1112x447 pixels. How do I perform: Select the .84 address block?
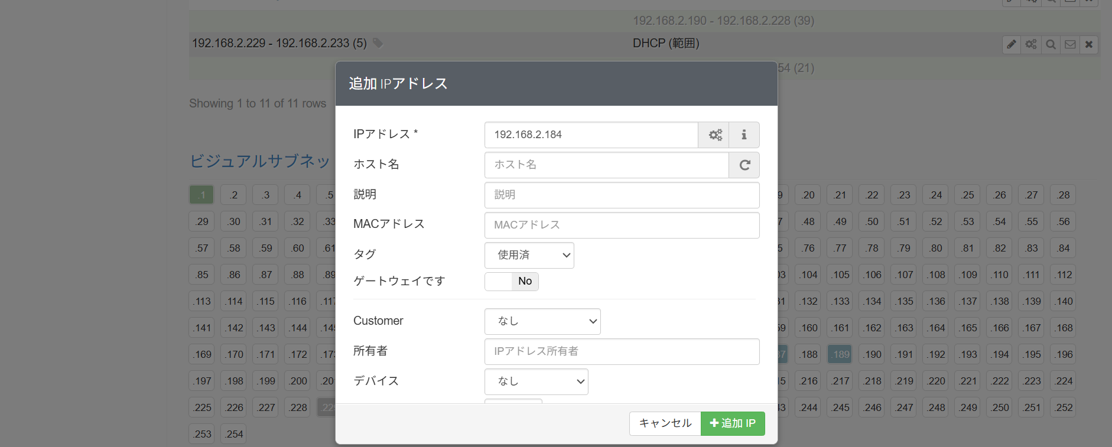click(x=1063, y=248)
